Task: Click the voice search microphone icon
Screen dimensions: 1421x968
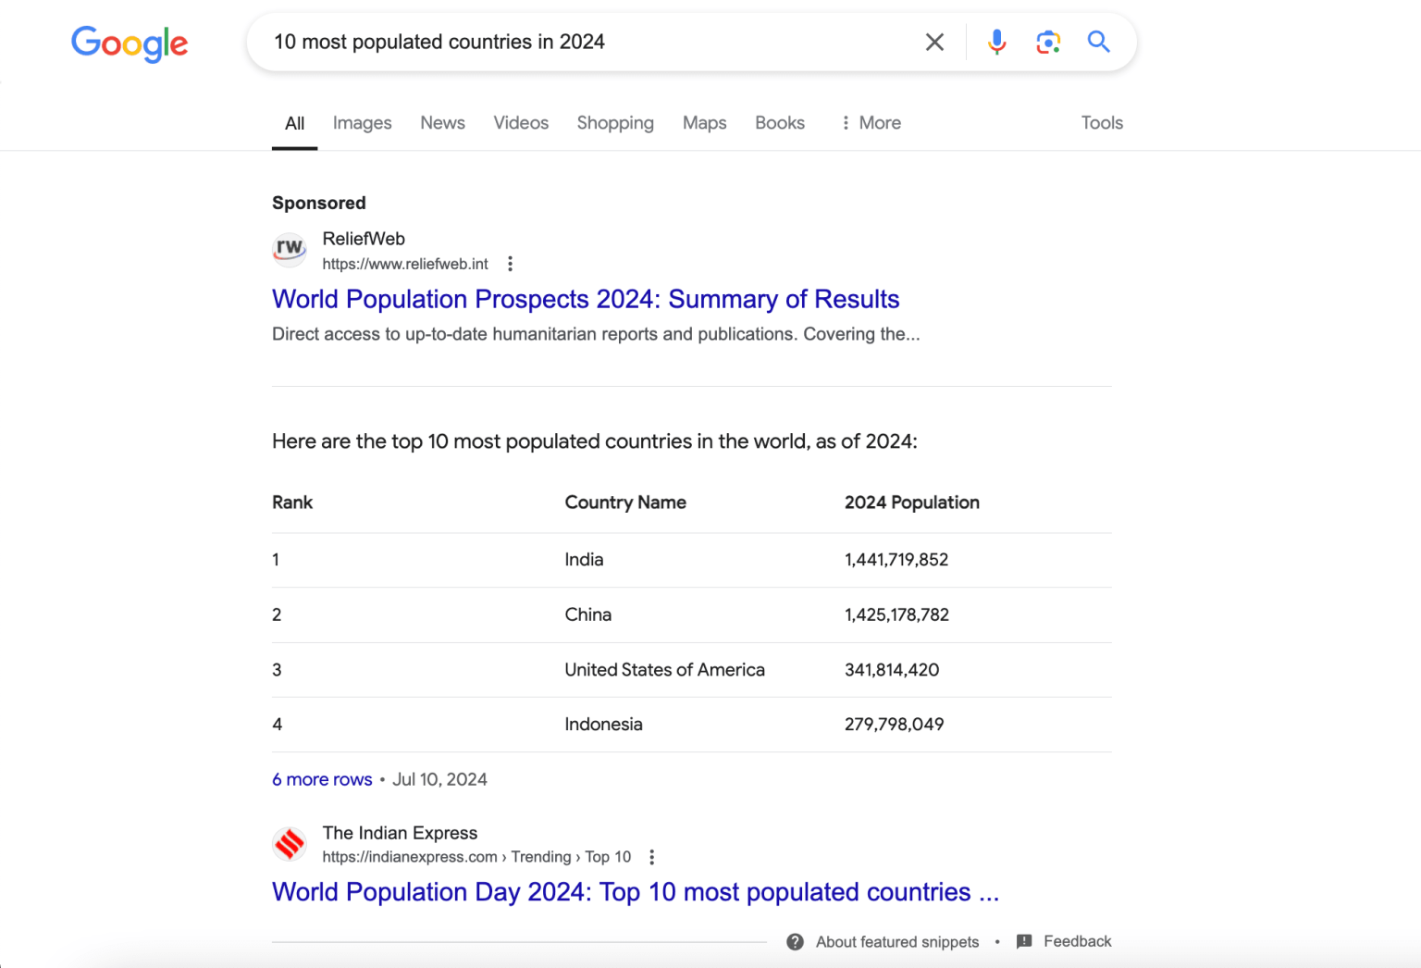Action: click(996, 42)
